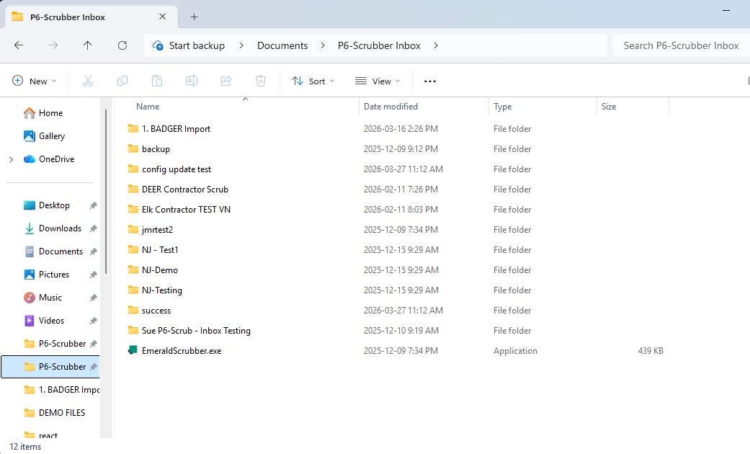Click the Delete icon in the toolbar

pyautogui.click(x=260, y=81)
